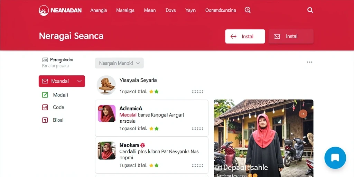Screen dimensions: 354x177
Task: Open the Dovs menu item
Action: (170, 10)
